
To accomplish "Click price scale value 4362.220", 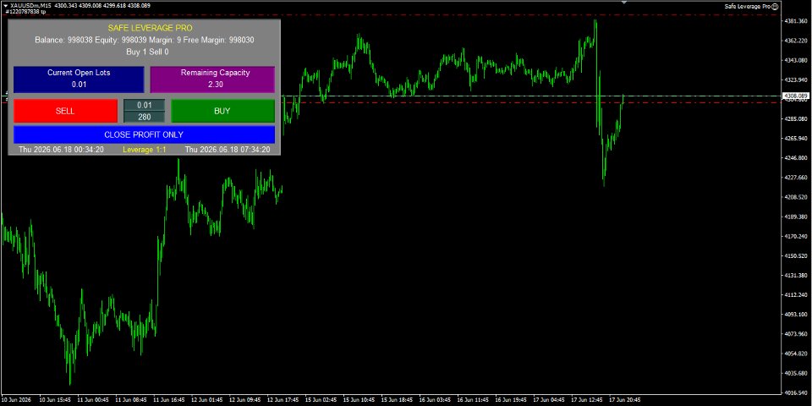I will [x=797, y=41].
